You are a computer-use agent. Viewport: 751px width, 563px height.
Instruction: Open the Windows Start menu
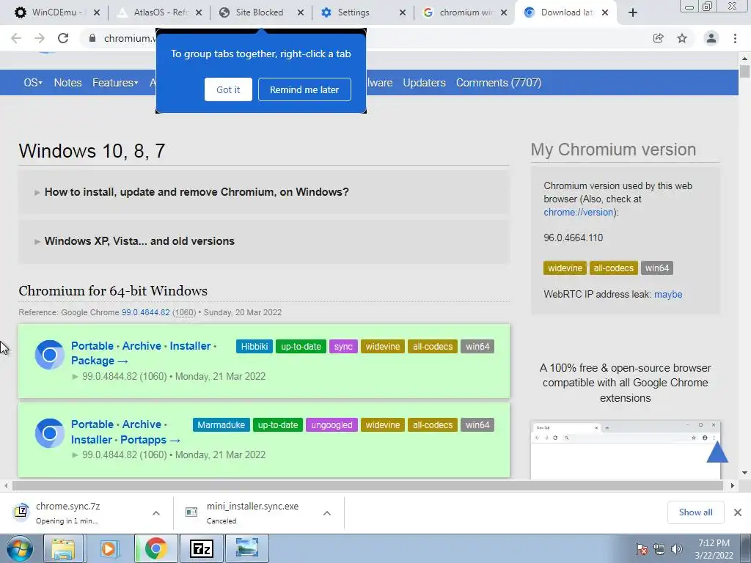point(20,548)
